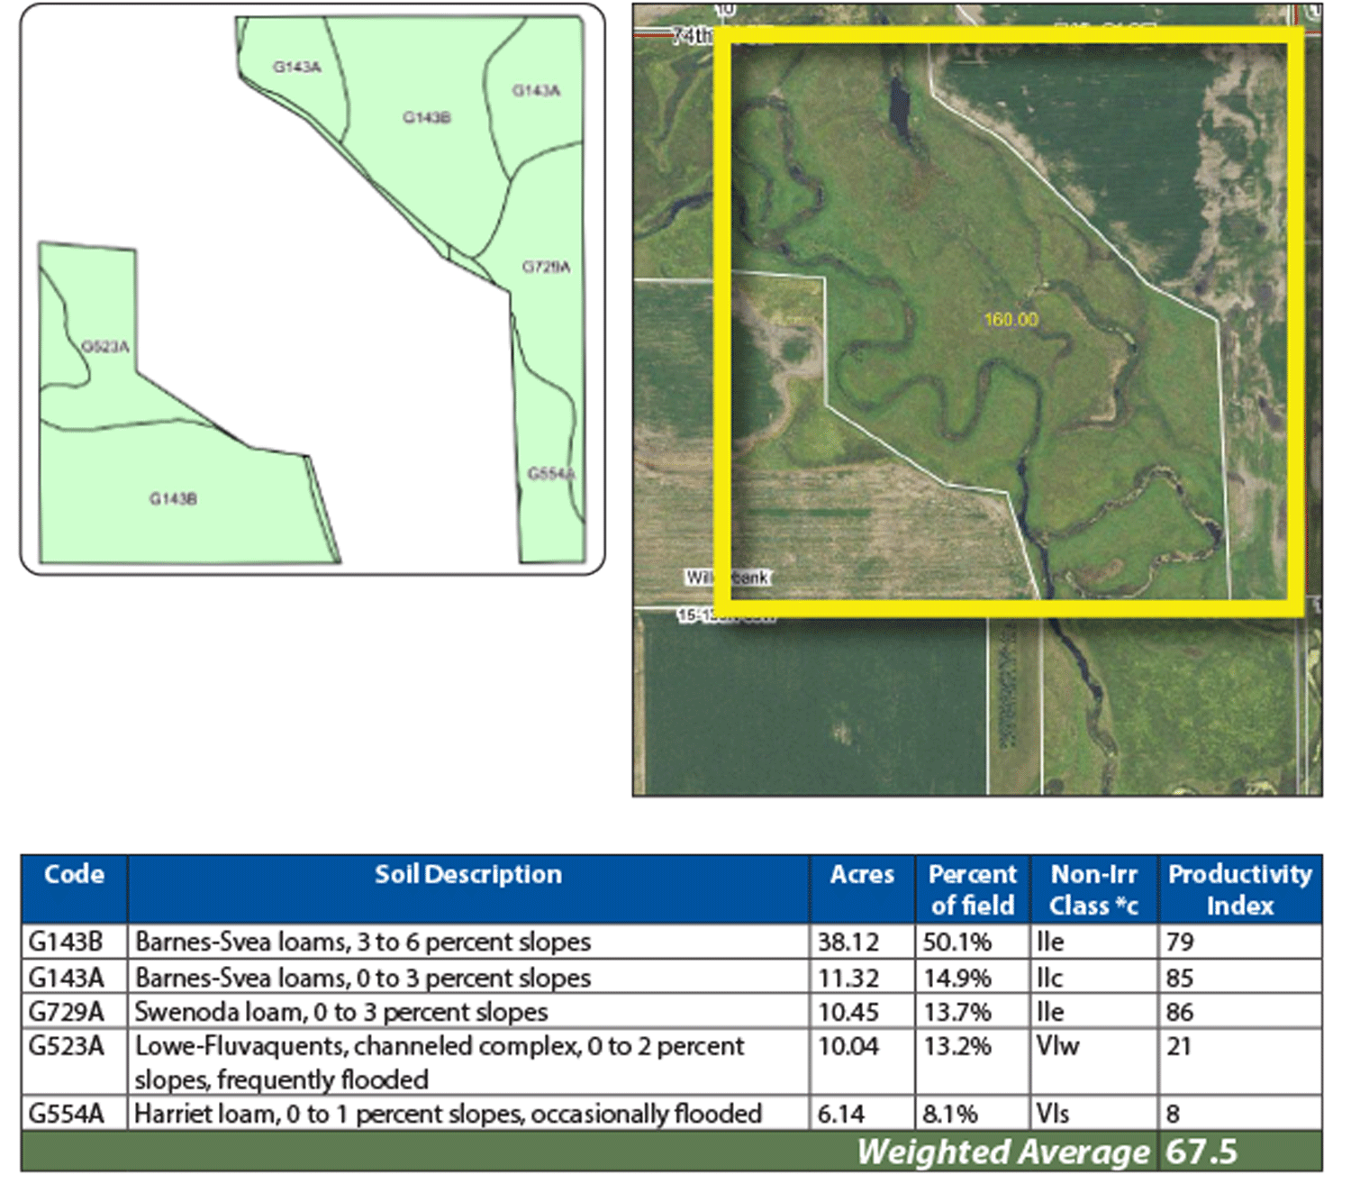1351x1184 pixels.
Task: Click the Non-Irr Class column header
Action: (1093, 889)
